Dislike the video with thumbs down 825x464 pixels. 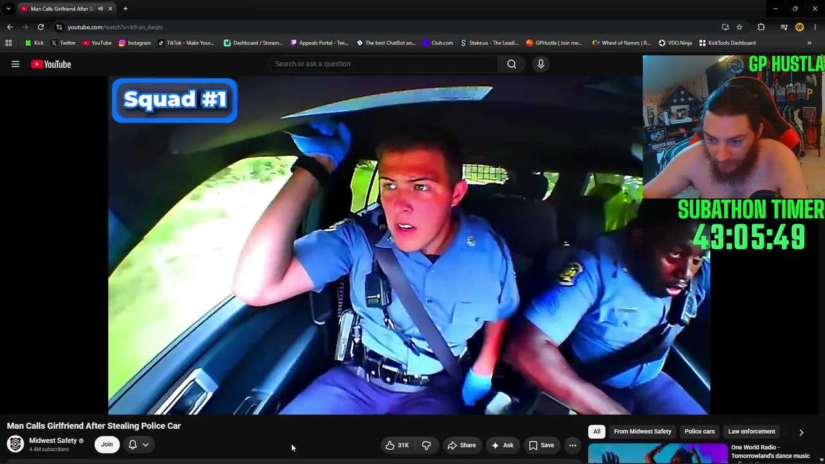pyautogui.click(x=426, y=445)
